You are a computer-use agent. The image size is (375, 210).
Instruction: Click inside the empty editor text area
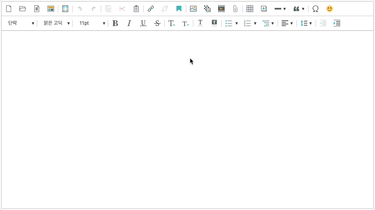[187, 120]
